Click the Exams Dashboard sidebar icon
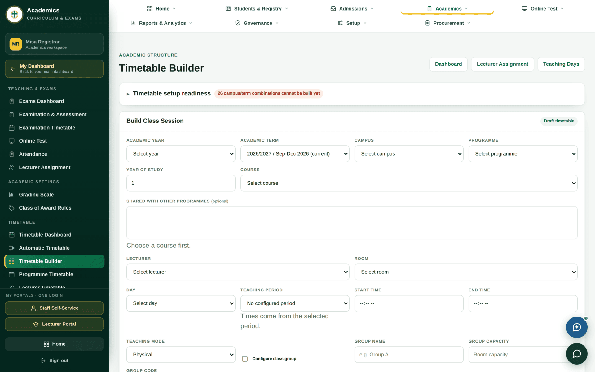Screen dimensions: 595x372 point(11,101)
